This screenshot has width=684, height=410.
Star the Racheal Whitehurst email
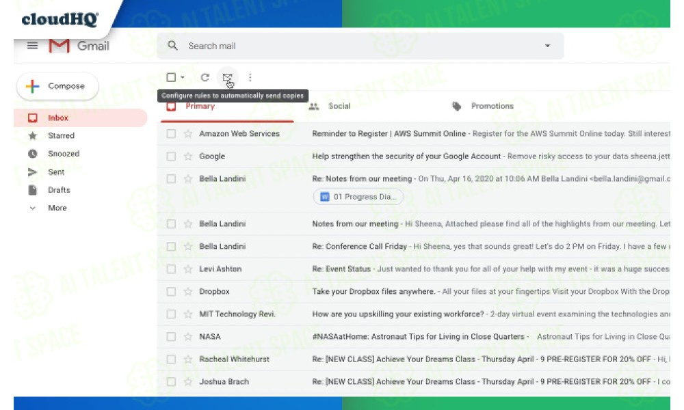[x=188, y=359]
